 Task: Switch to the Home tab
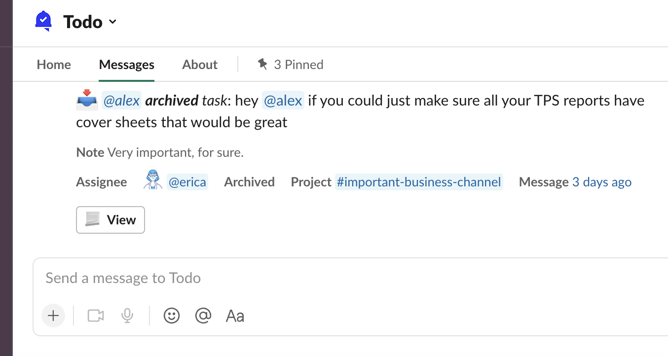point(54,65)
